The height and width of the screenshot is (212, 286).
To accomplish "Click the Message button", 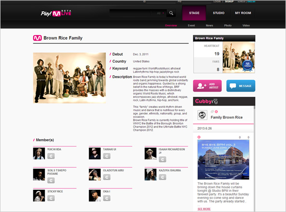I will click(x=241, y=86).
